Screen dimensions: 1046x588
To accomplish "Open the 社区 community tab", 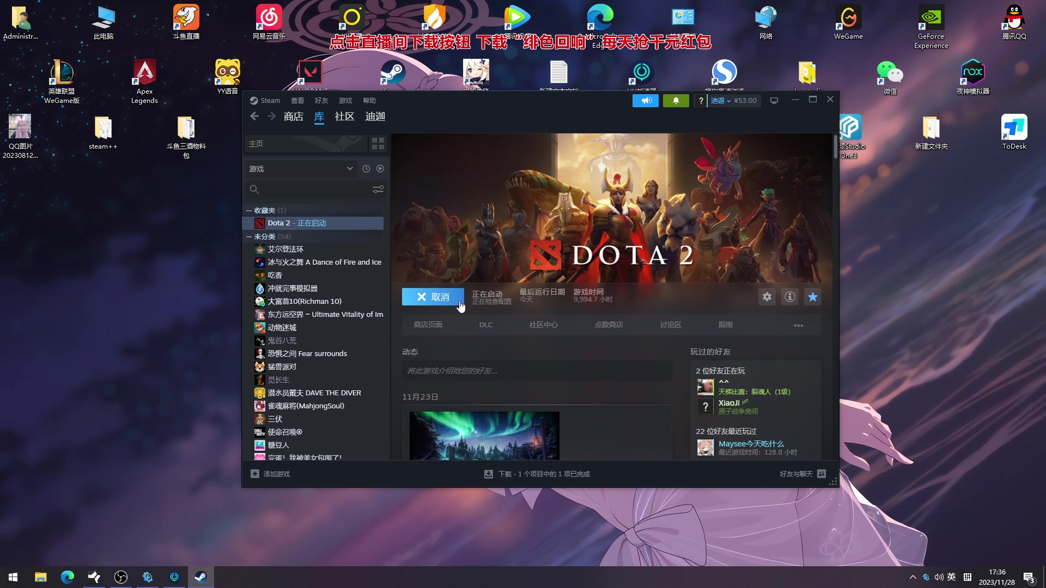I will point(344,117).
